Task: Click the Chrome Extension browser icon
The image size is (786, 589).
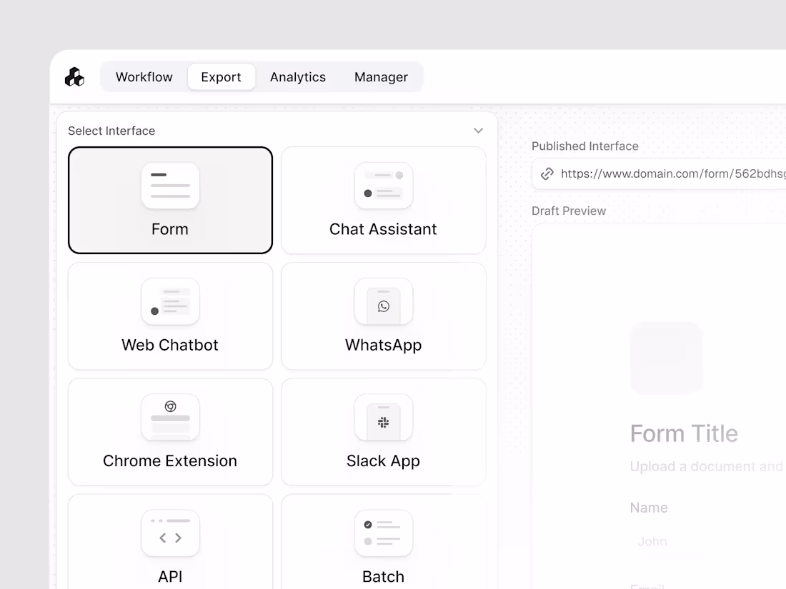Action: 170,418
